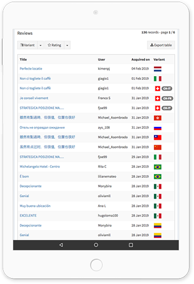Open the Michelangelo Hotel - Centro review
This screenshot has width=194, height=284.
coord(40,167)
